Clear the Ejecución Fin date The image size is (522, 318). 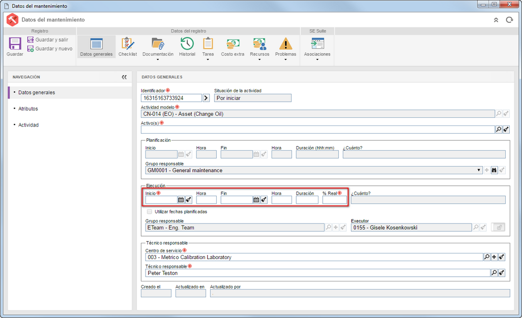tap(264, 200)
